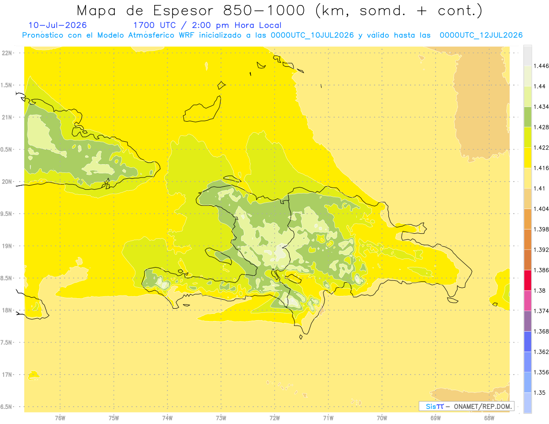This screenshot has width=549, height=424.
Task: Click the colorbar value '1.398'
Action: pyautogui.click(x=541, y=229)
